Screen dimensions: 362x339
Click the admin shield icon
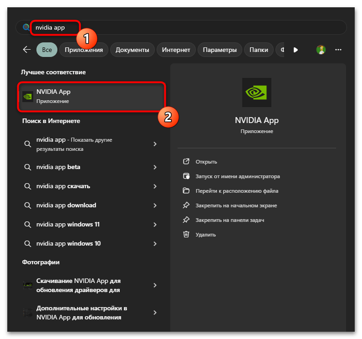pos(186,176)
